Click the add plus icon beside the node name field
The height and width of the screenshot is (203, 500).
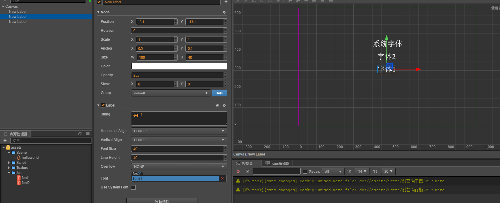pyautogui.click(x=226, y=2)
